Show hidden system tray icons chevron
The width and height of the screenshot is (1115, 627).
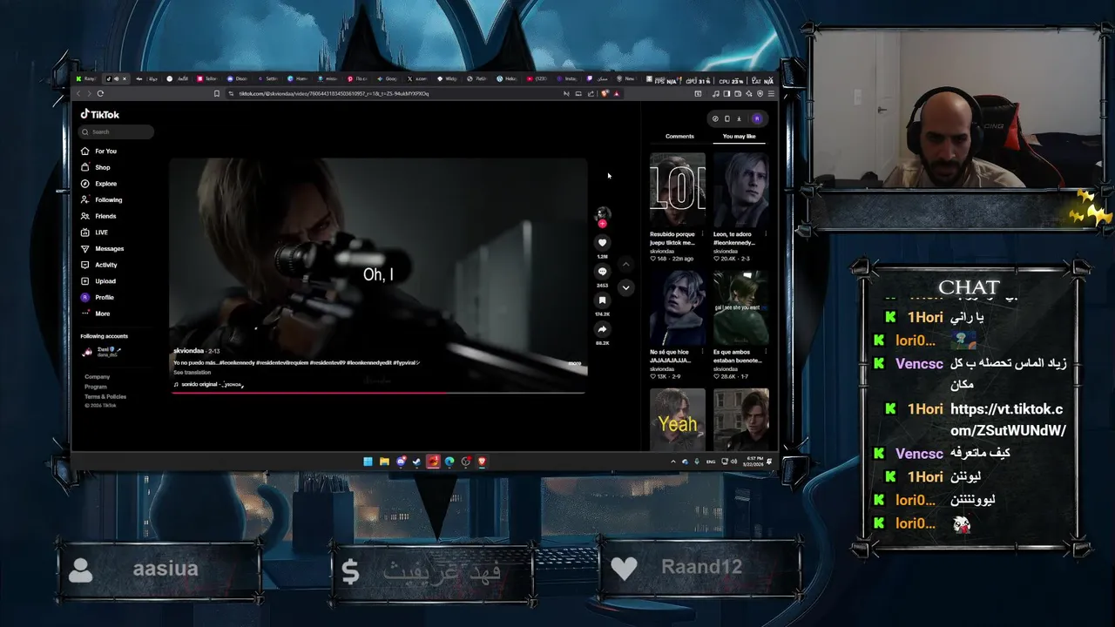coord(672,462)
